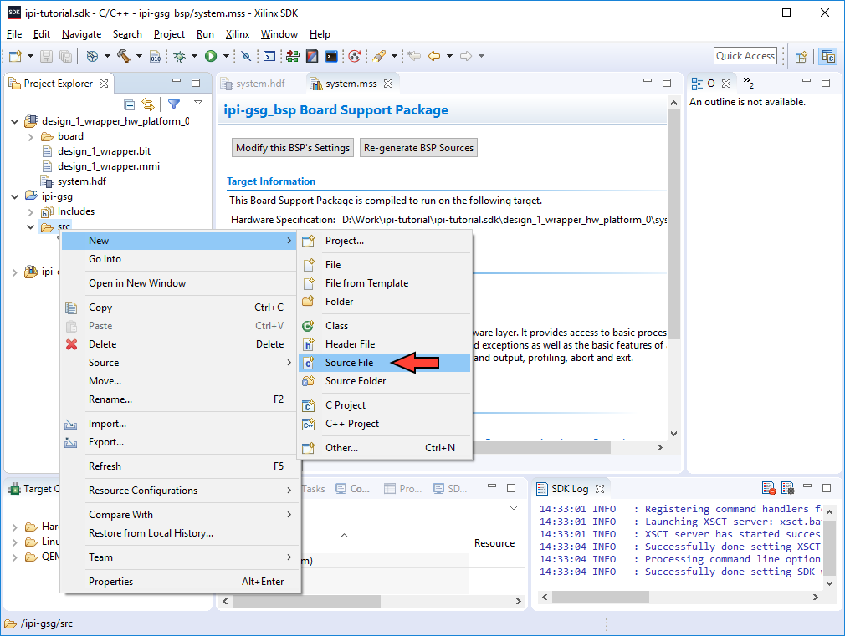845x636 pixels.
Task: Open the SDK Log settings icon
Action: point(788,488)
